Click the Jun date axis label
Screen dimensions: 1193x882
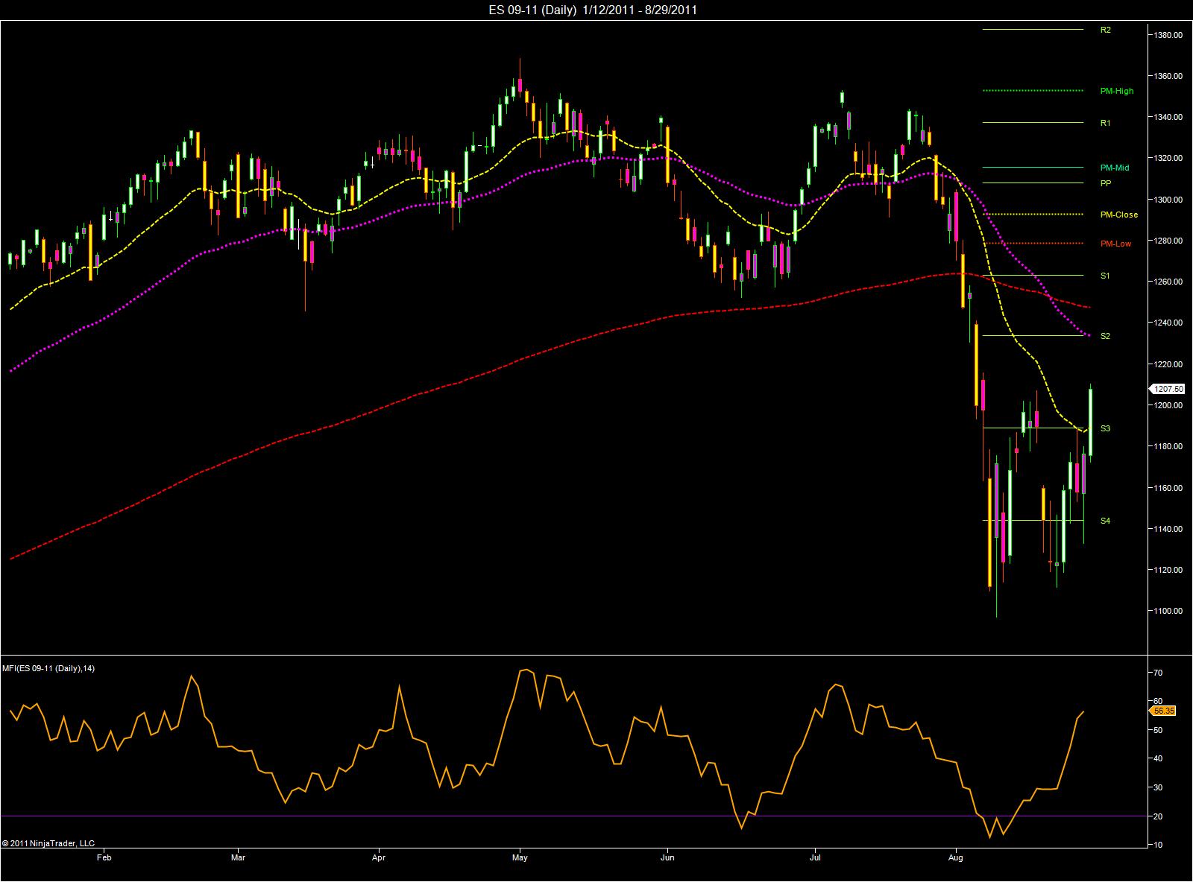click(667, 857)
